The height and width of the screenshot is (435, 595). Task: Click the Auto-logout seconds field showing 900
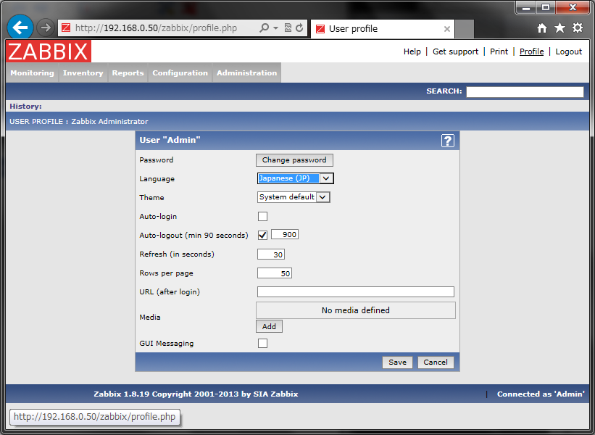click(285, 235)
